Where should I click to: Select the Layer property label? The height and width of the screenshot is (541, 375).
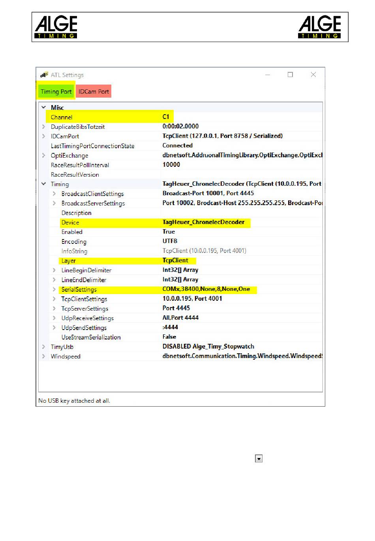click(x=68, y=261)
